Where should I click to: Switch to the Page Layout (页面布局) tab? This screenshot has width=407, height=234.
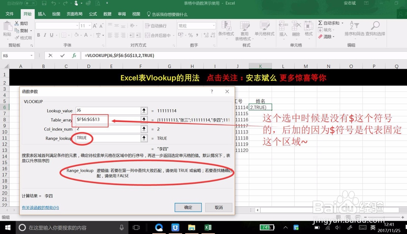74,14
